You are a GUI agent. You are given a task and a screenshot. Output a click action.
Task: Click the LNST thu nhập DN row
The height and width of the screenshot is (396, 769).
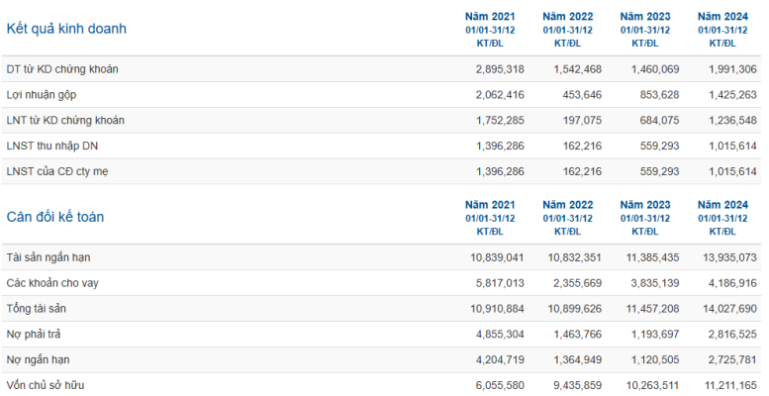click(x=382, y=146)
